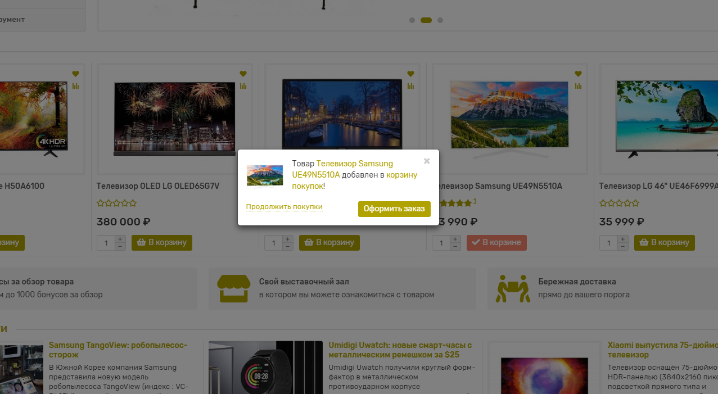718x394 pixels.
Task: Click compare icon on the canal-night TV card
Action: [x=410, y=86]
